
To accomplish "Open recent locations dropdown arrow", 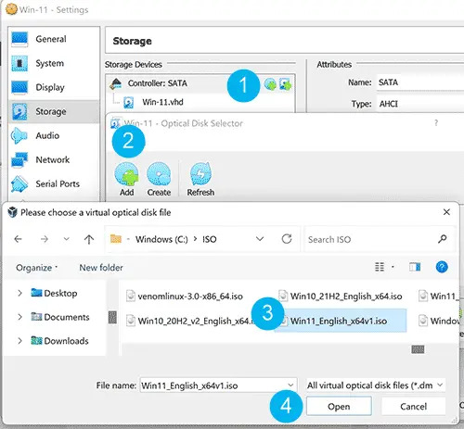I will click(x=66, y=239).
